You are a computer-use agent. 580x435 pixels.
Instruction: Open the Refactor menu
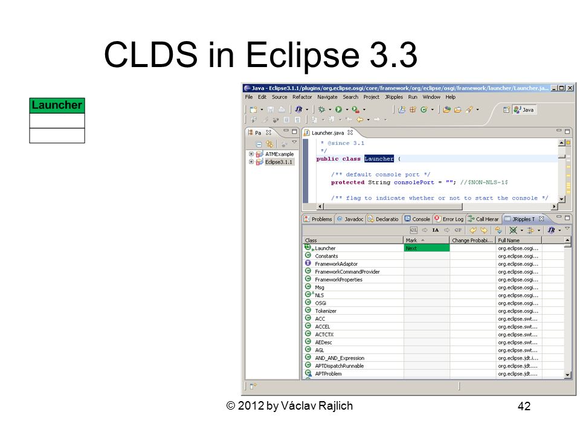302,97
